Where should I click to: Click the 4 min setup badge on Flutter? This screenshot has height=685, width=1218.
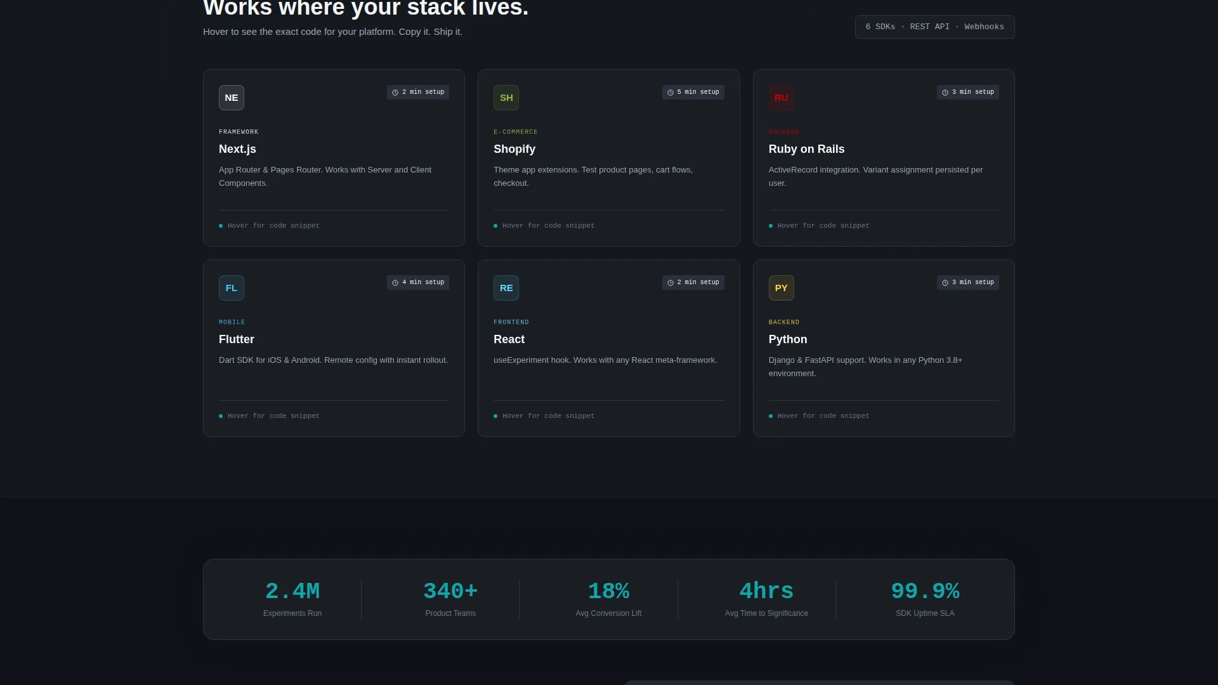pos(418,282)
